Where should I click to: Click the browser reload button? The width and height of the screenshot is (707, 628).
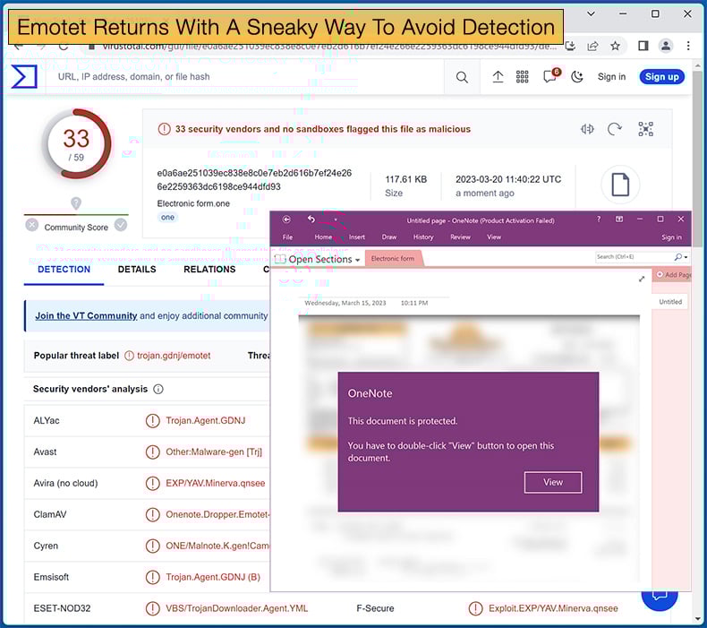[64, 47]
